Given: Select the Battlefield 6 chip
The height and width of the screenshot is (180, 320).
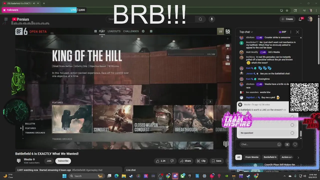Looking at the screenshot, I should coord(270,157).
